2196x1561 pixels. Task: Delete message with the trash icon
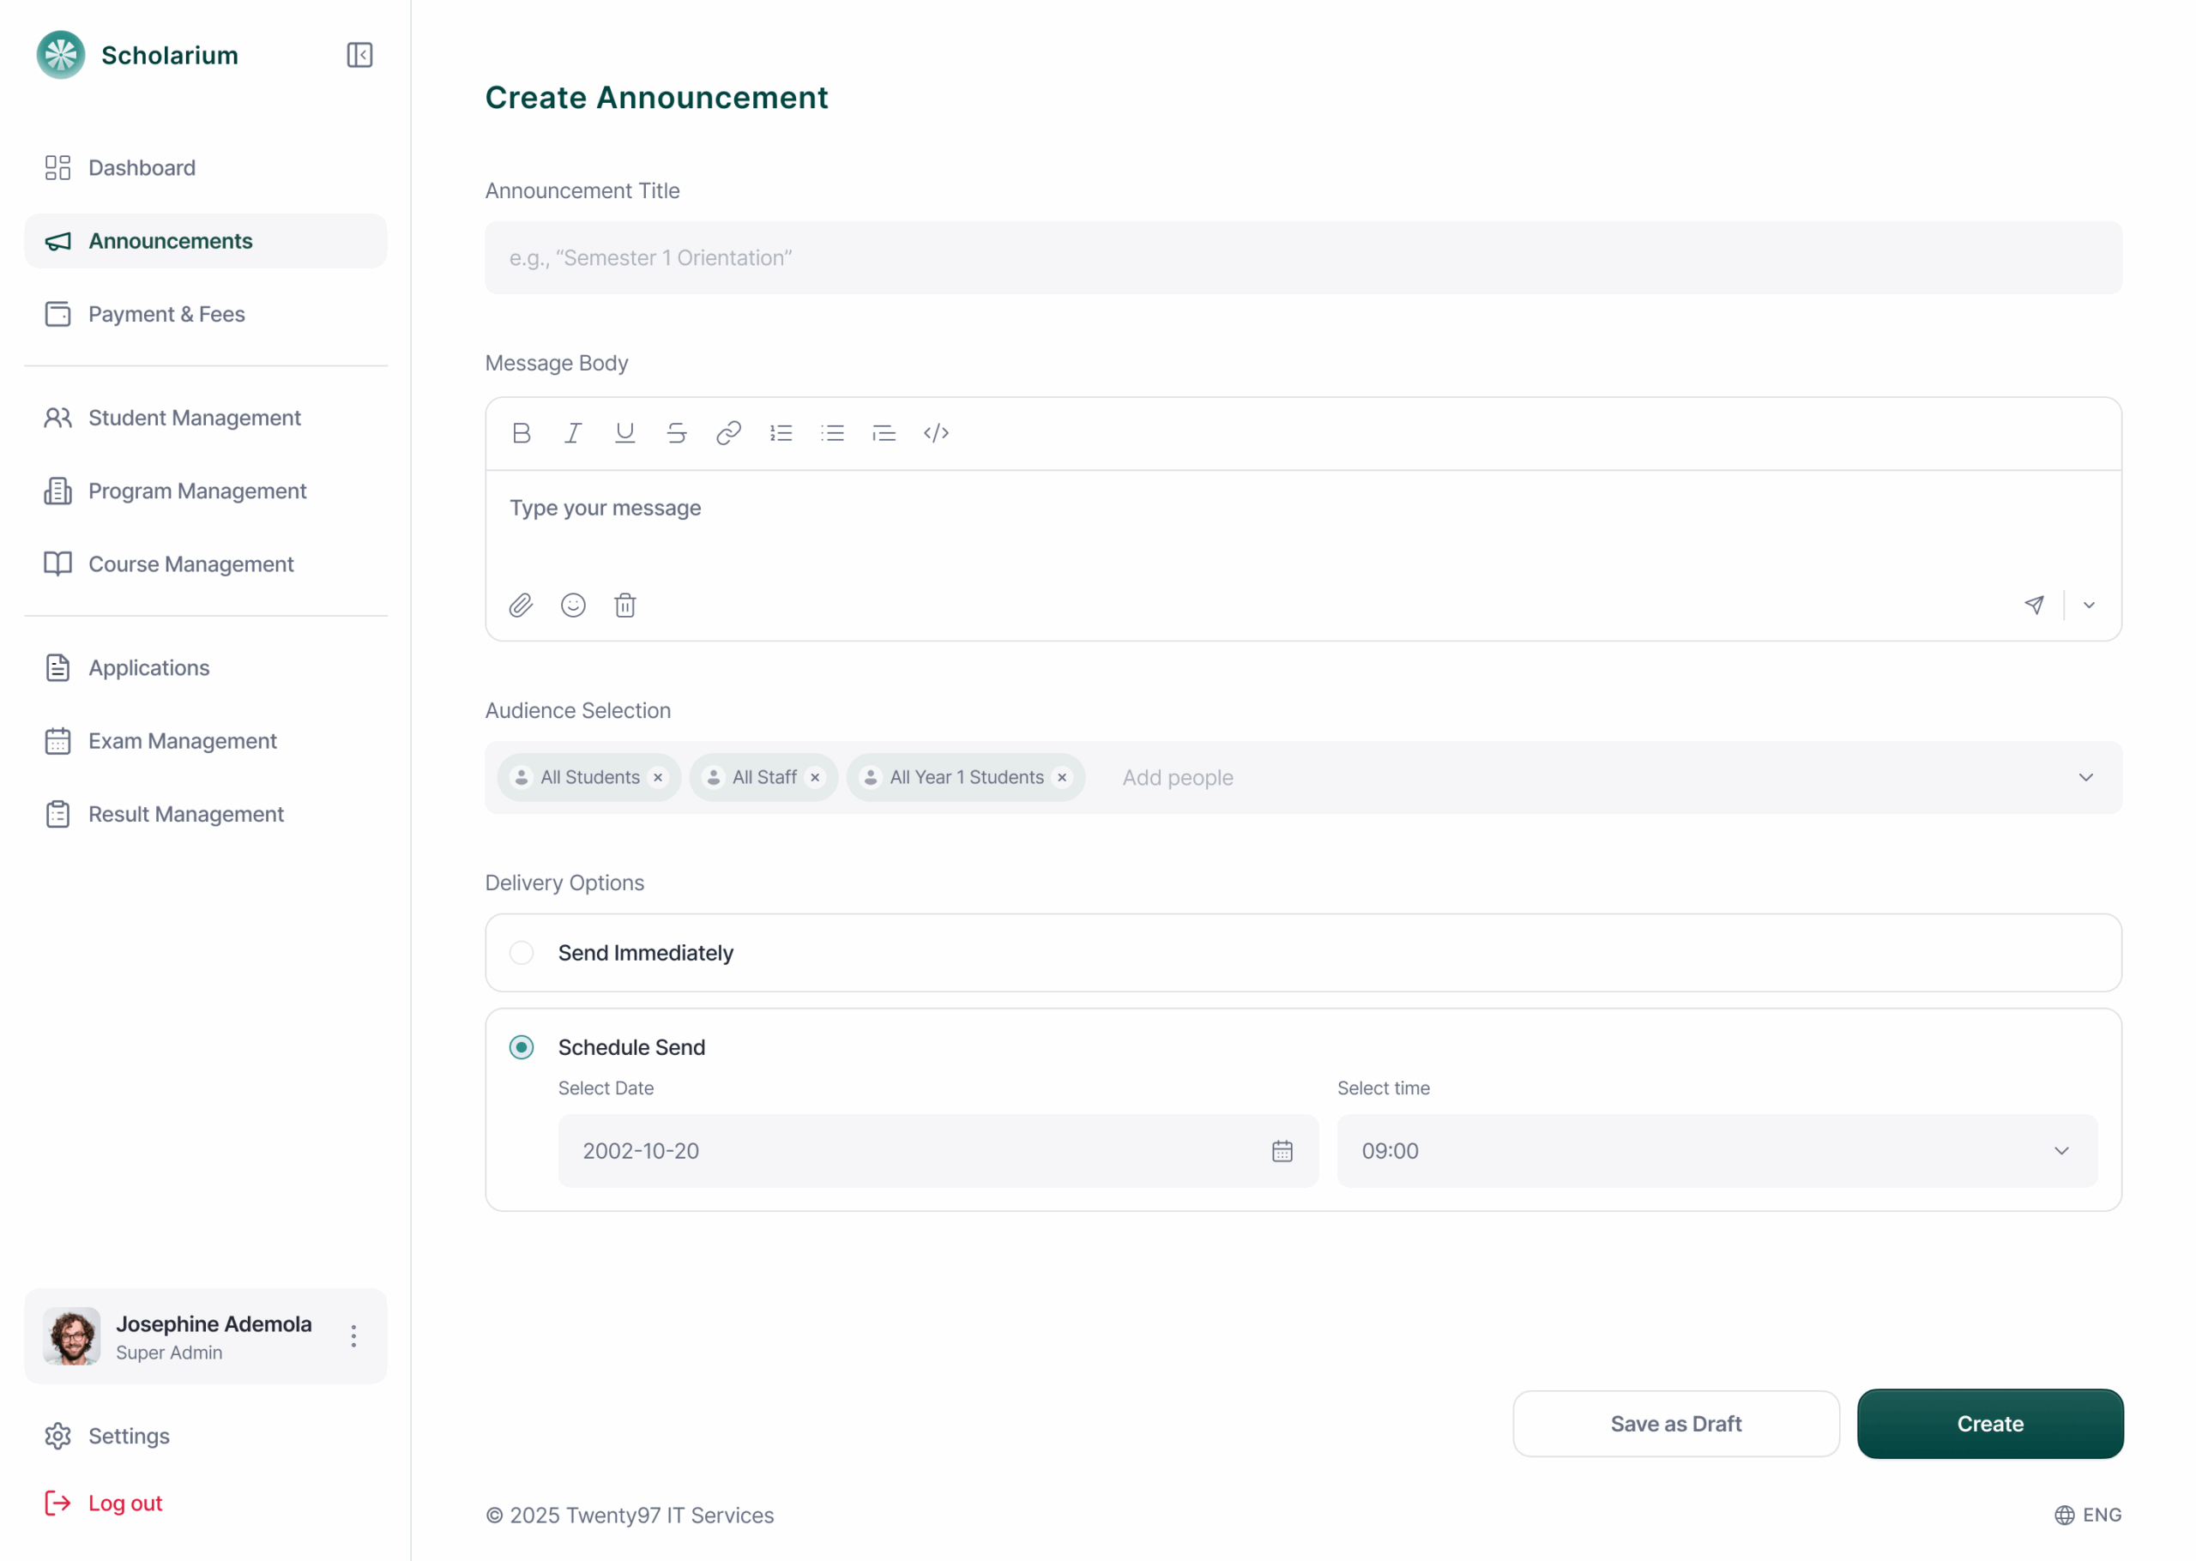(624, 606)
